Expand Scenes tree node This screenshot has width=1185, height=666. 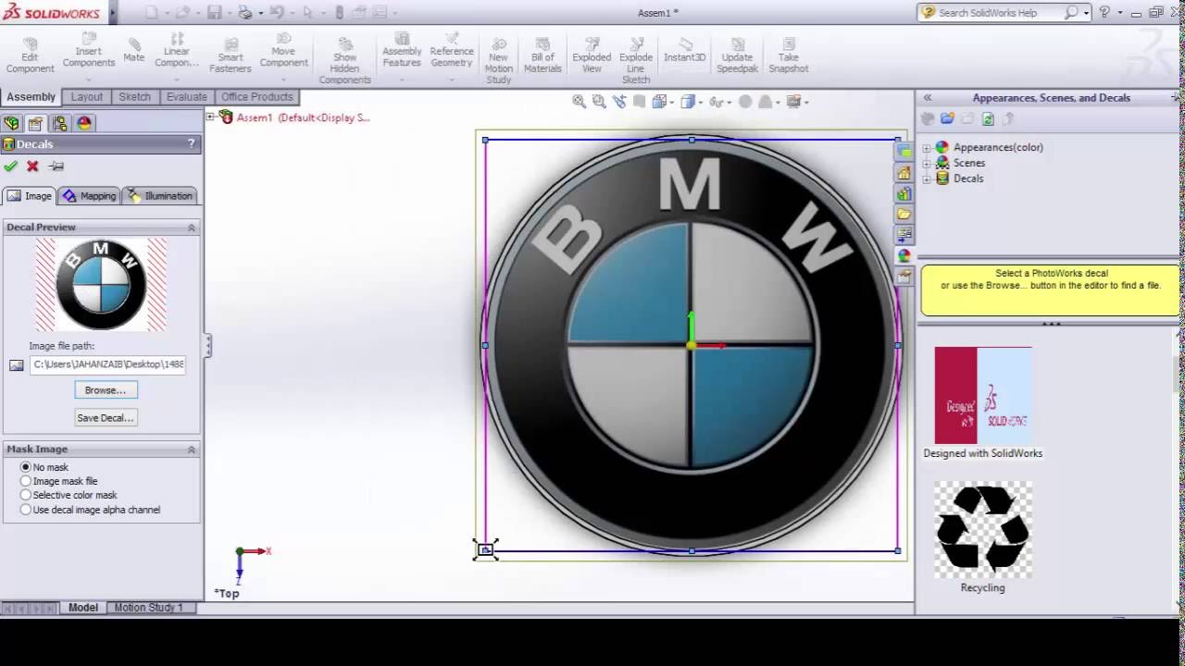(x=927, y=163)
